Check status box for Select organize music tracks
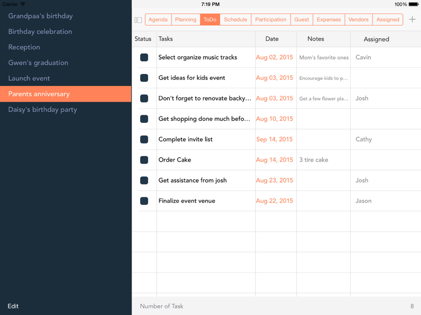 pos(144,57)
